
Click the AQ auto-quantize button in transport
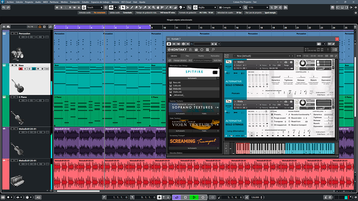[x=38, y=197]
